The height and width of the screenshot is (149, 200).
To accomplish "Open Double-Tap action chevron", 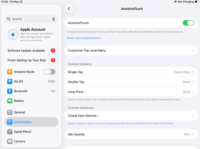I will pyautogui.click(x=193, y=82).
